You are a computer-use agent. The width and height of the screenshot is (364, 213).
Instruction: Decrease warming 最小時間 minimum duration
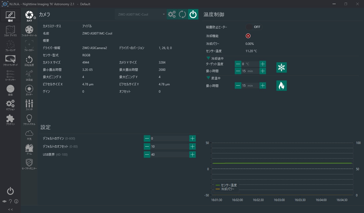[238, 85]
